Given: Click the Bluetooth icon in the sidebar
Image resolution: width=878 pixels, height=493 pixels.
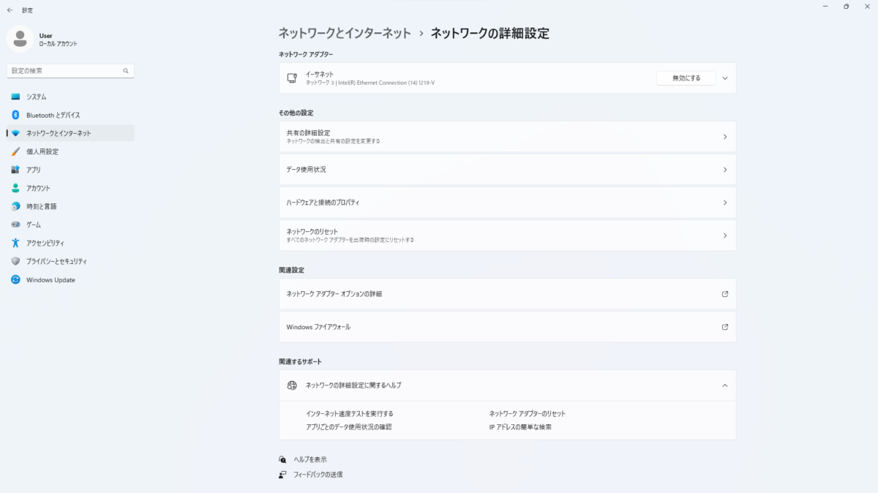Looking at the screenshot, I should [15, 115].
